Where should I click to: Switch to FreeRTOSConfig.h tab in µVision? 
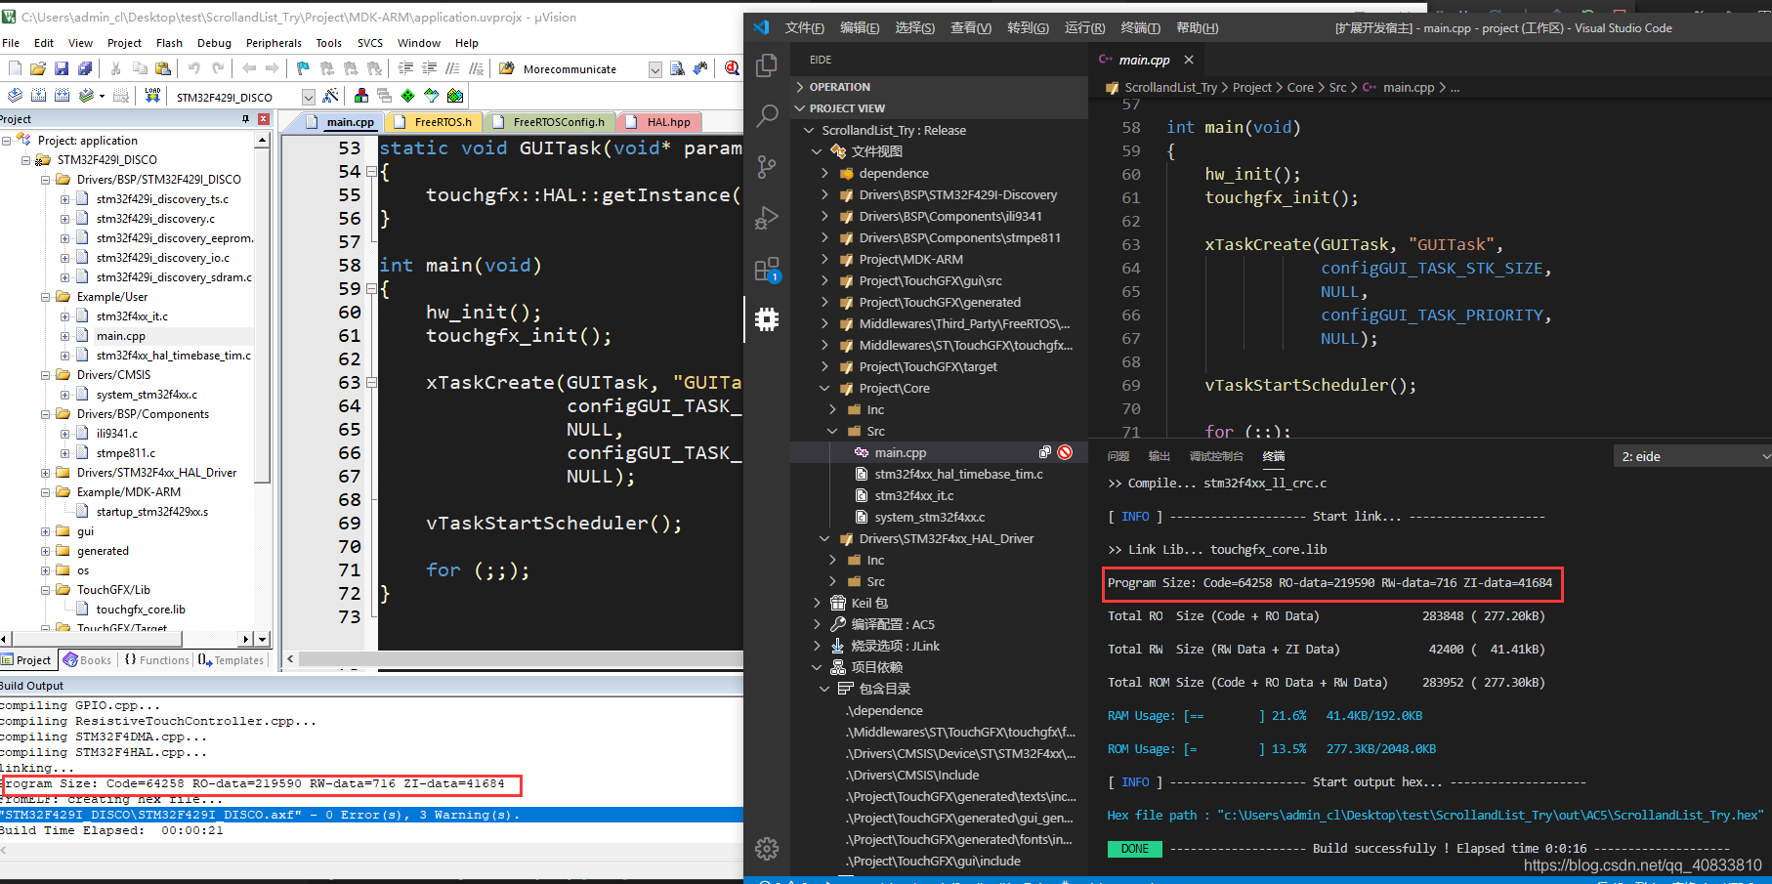coord(550,122)
